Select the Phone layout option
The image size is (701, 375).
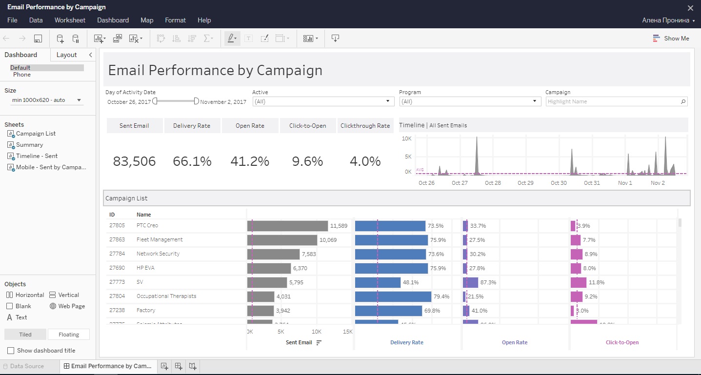(22, 74)
